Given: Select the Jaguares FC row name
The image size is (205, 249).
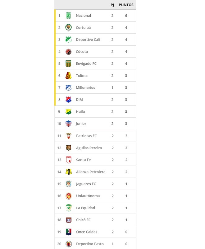Looking at the screenshot, I should (86, 184).
